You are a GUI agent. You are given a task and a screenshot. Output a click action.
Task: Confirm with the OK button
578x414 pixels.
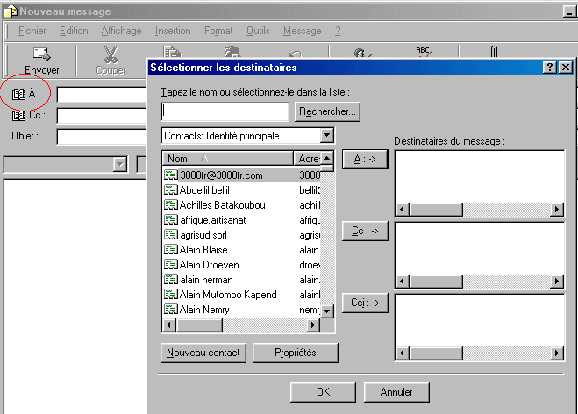coord(324,392)
